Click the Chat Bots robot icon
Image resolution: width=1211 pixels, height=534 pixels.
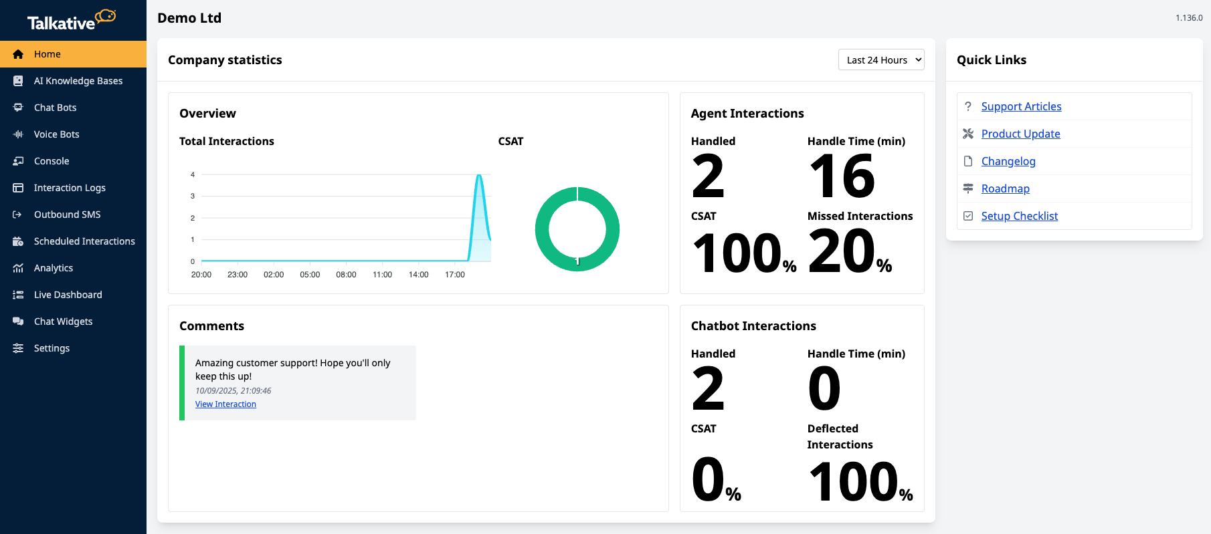[x=18, y=108]
